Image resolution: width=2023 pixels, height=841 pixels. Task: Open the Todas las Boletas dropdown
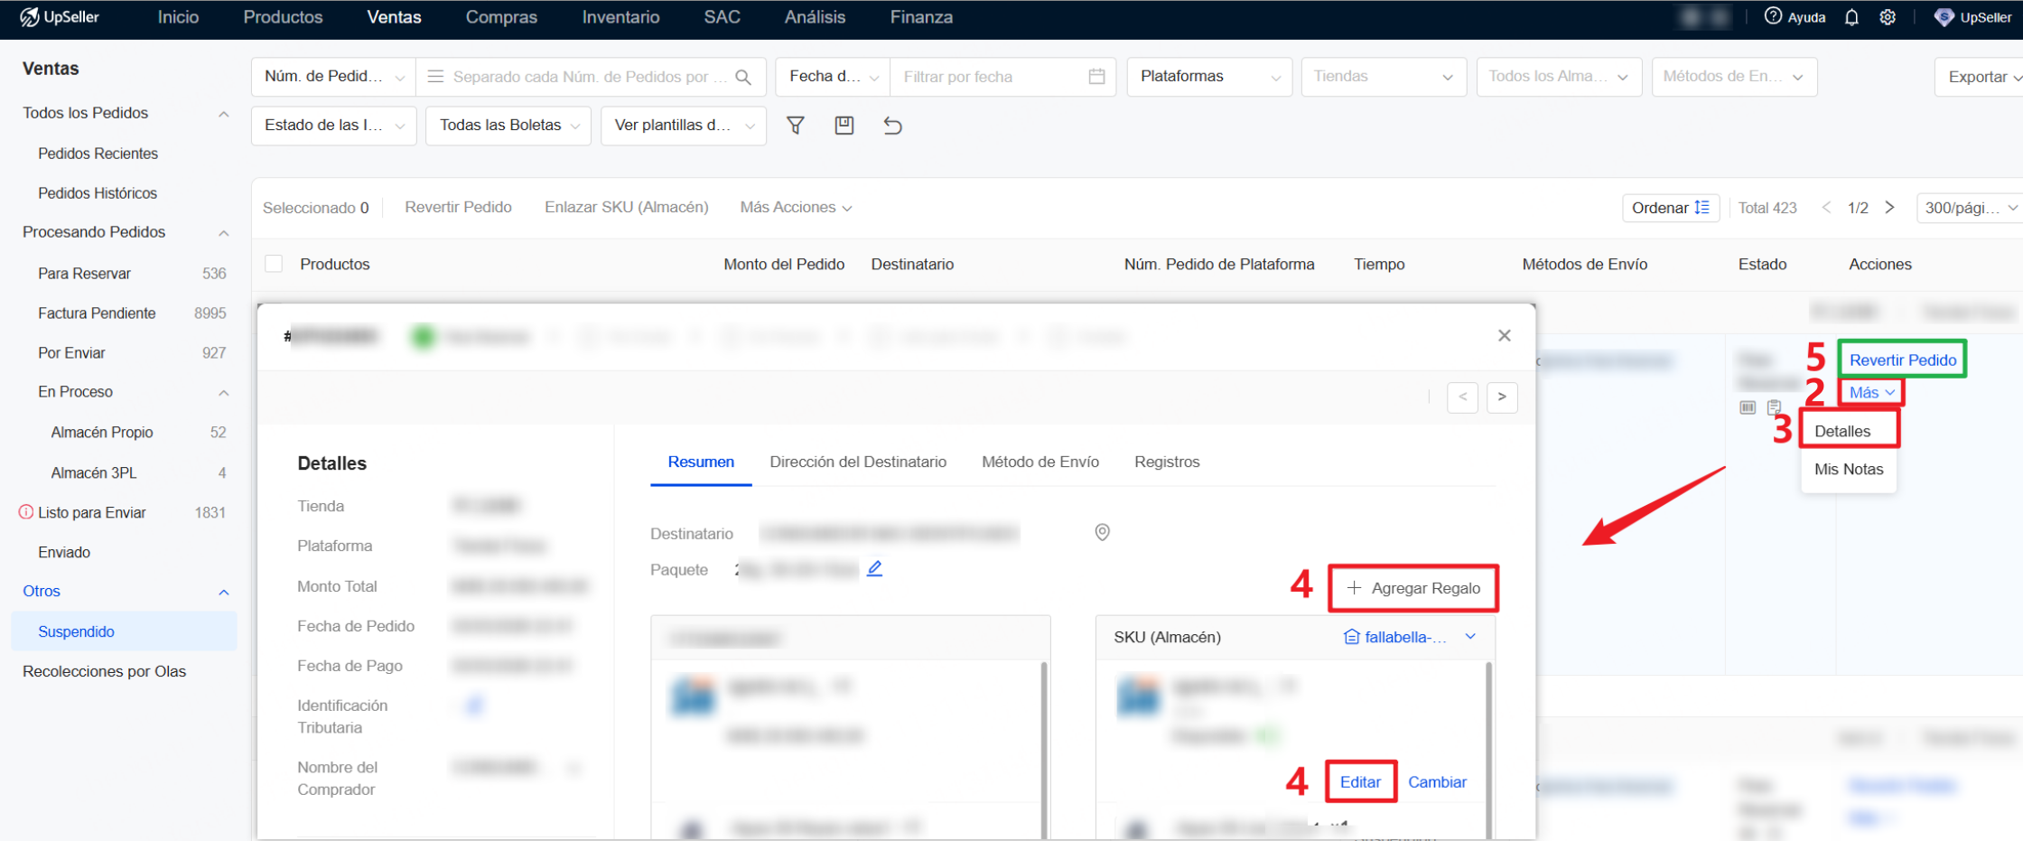pyautogui.click(x=508, y=126)
